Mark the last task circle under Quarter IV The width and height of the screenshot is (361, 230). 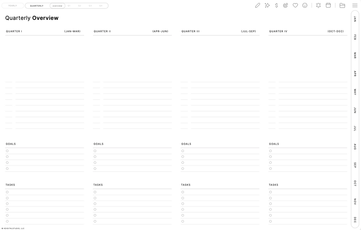coord(270,221)
